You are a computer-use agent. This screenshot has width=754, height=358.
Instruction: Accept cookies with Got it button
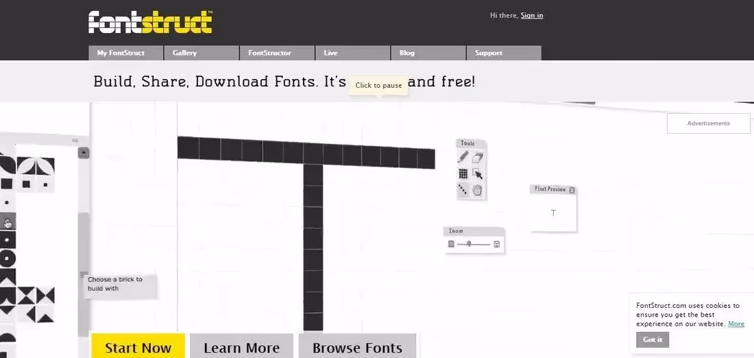(x=653, y=339)
